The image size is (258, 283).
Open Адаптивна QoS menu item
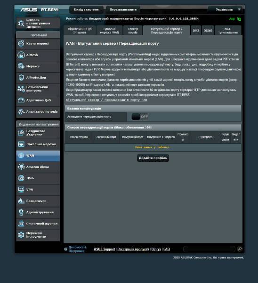click(x=38, y=100)
